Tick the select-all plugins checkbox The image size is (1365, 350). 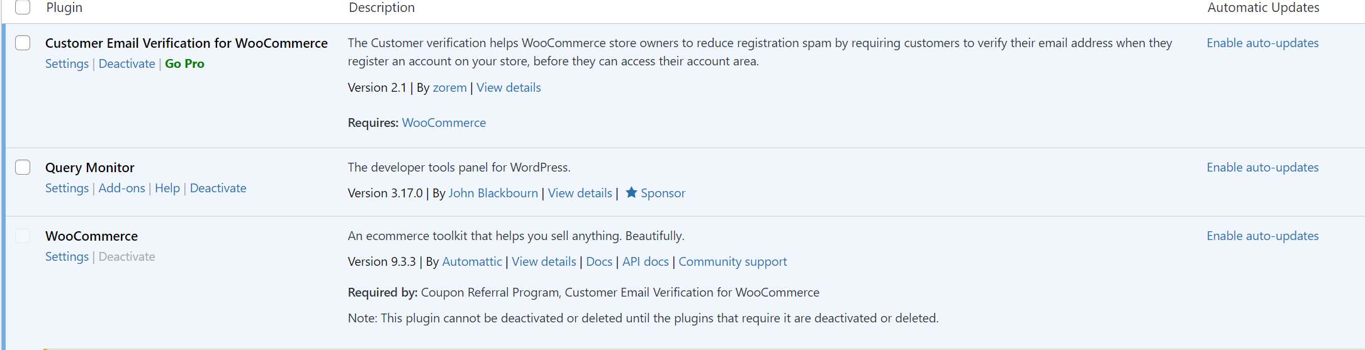[x=23, y=7]
